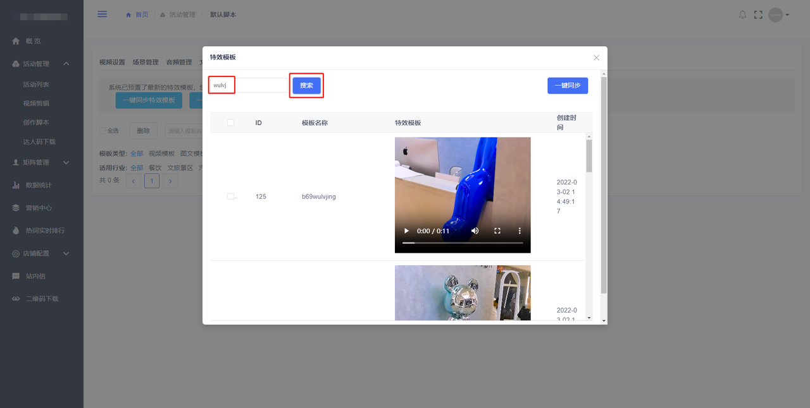Viewport: 810px width, 408px height.
Task: Mute the first video's volume icon
Action: (x=475, y=231)
